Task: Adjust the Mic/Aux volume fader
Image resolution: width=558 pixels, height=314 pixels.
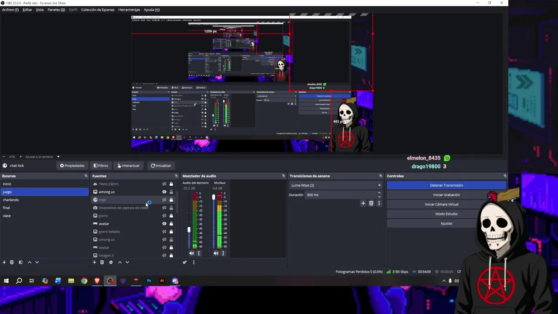Action: [214, 197]
